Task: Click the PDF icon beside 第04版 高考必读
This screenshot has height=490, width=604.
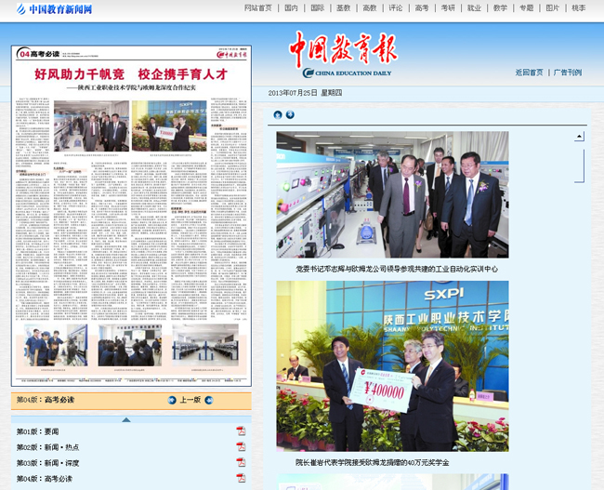Action: click(x=241, y=478)
